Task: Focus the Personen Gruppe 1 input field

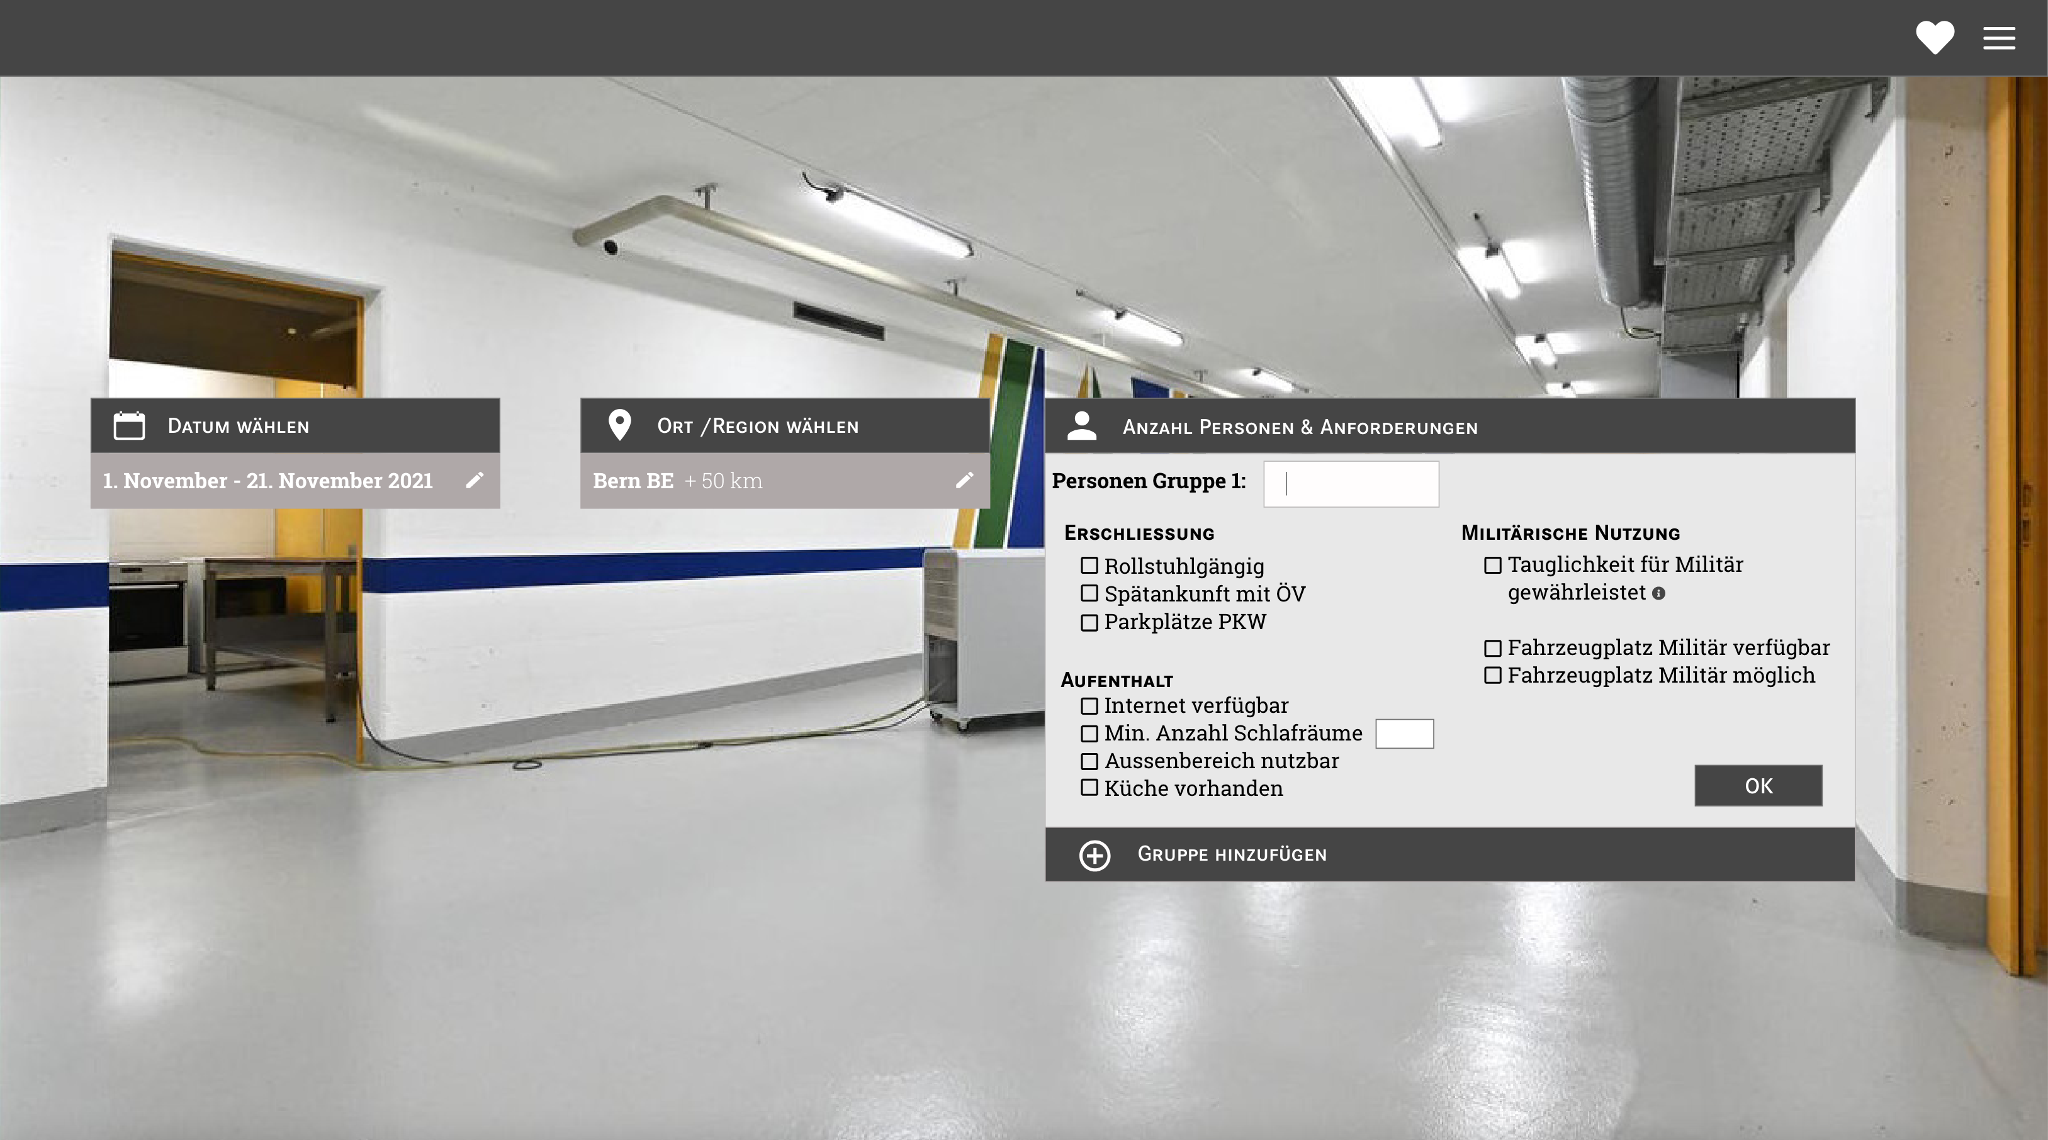Action: click(x=1351, y=483)
